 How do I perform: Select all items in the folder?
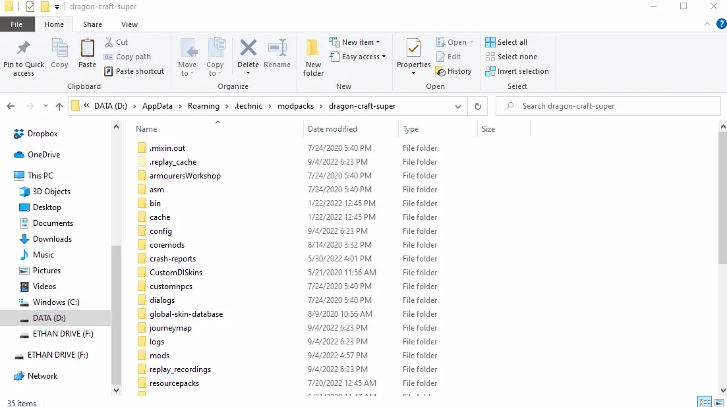click(x=506, y=42)
